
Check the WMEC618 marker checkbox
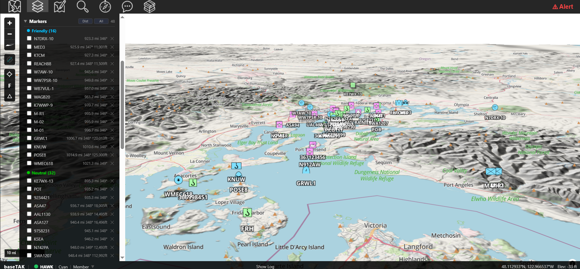[x=29, y=163]
